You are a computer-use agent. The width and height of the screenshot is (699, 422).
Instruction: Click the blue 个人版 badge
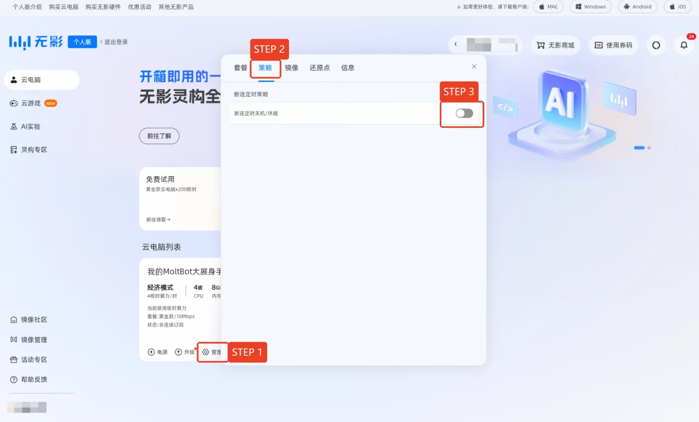(x=82, y=42)
